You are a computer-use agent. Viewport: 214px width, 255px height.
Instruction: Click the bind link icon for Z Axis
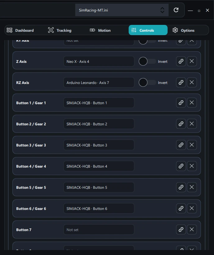coord(181,61)
